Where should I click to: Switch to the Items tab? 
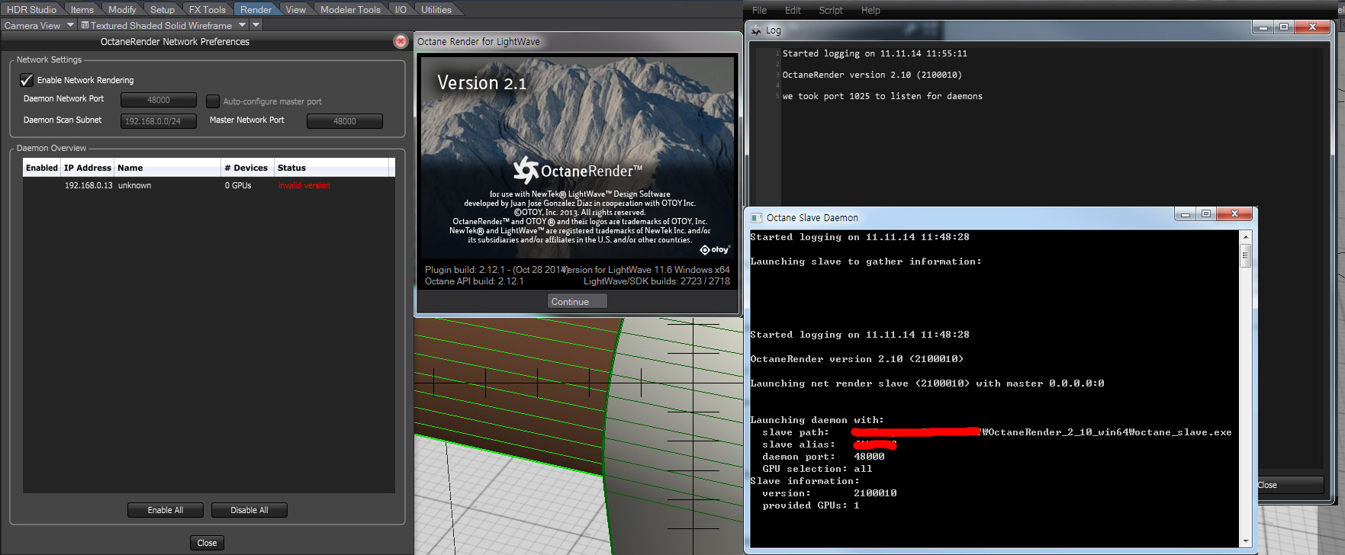[x=82, y=9]
